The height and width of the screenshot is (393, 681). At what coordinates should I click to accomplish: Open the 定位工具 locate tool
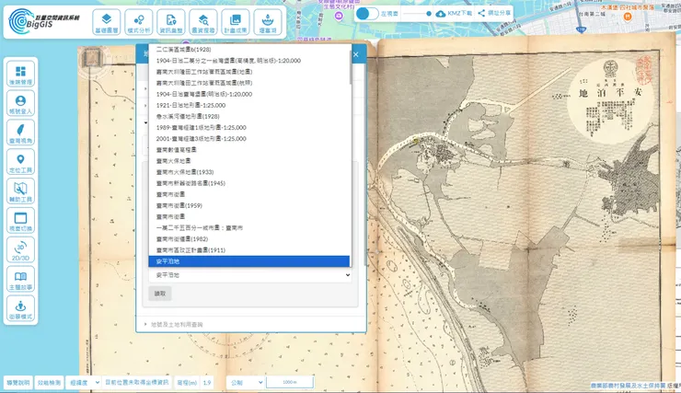tap(20, 162)
